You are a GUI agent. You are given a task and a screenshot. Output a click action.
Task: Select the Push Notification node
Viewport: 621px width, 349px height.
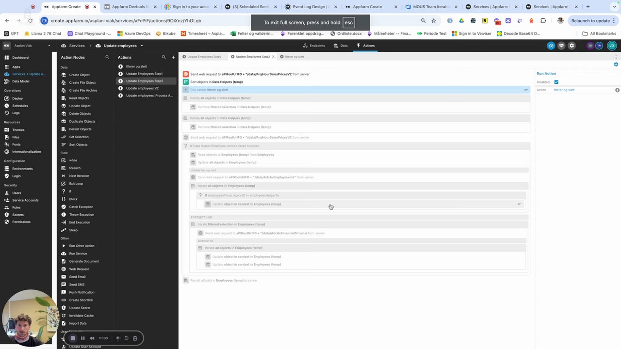point(82,292)
